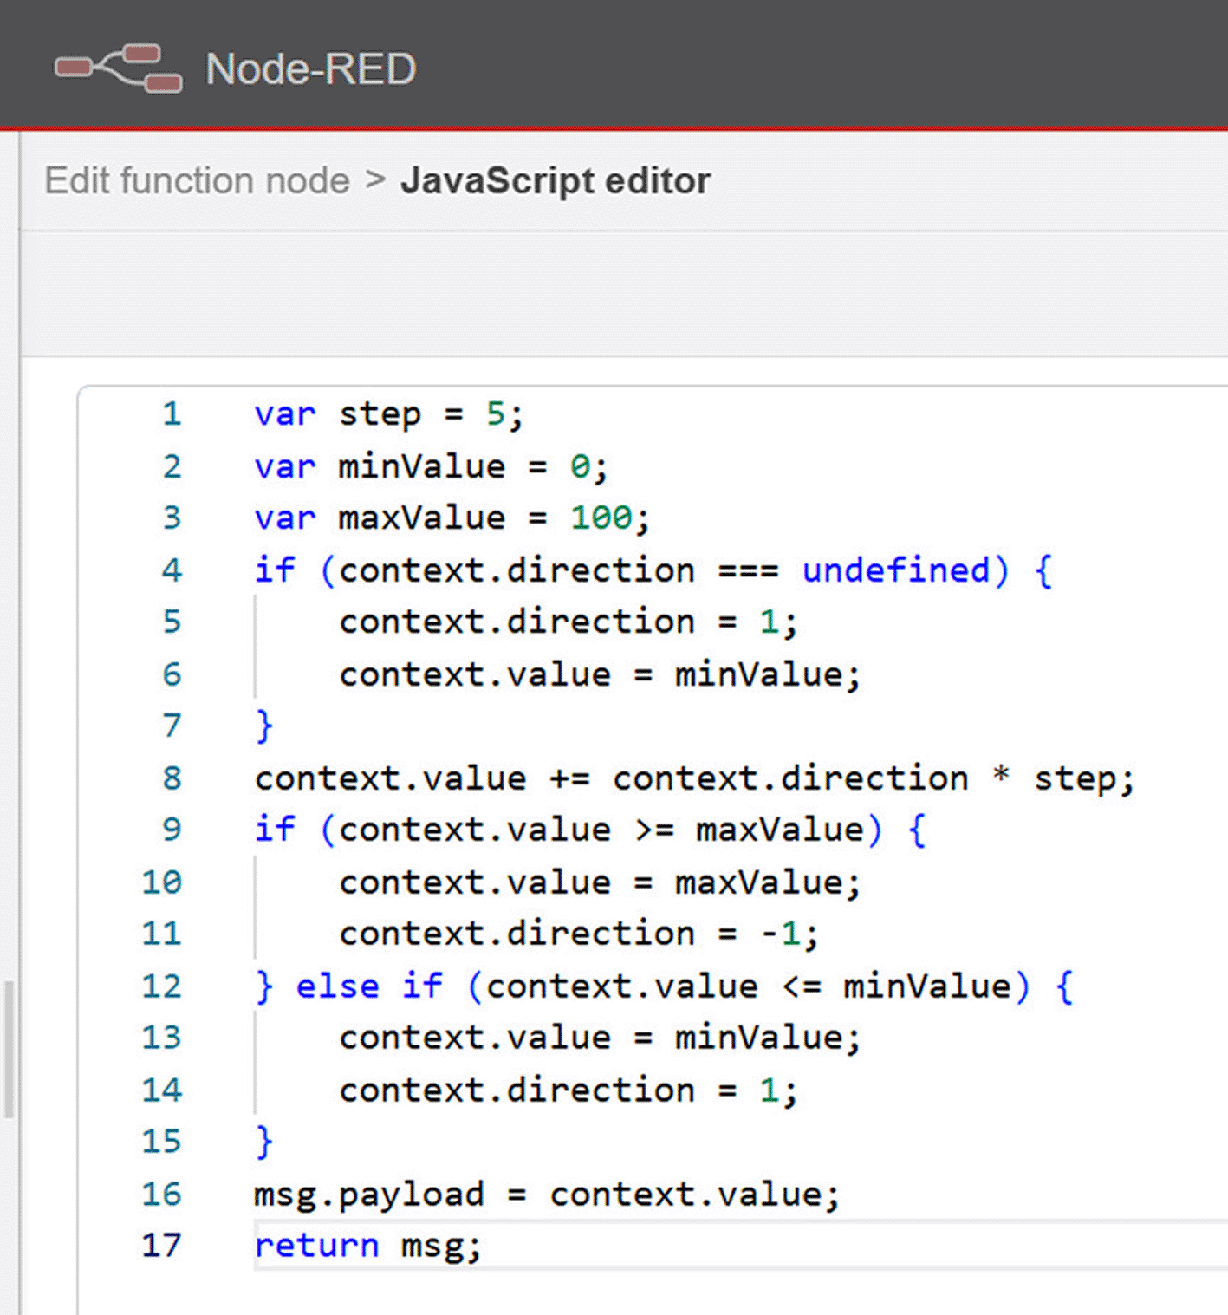This screenshot has height=1315, width=1228.
Task: Click line number 1 in gutter
Action: click(x=172, y=413)
